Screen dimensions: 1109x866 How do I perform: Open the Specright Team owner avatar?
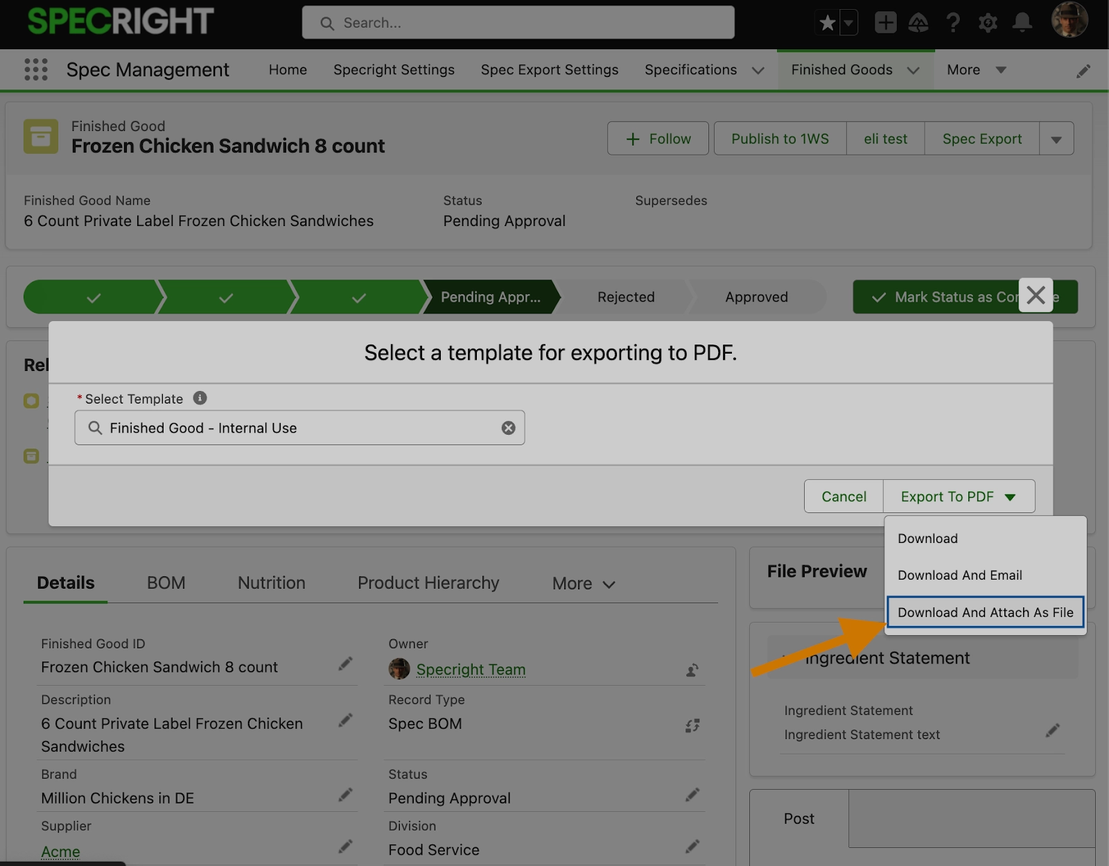(x=399, y=669)
